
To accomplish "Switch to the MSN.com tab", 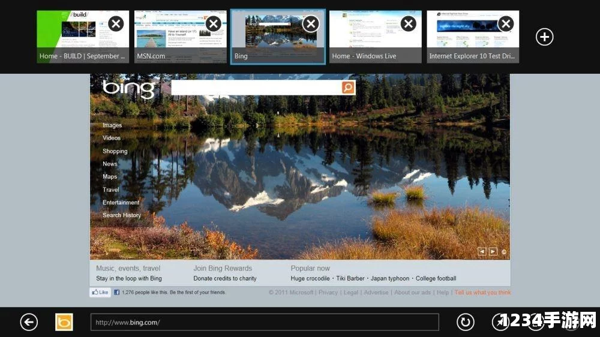I will tap(180, 37).
